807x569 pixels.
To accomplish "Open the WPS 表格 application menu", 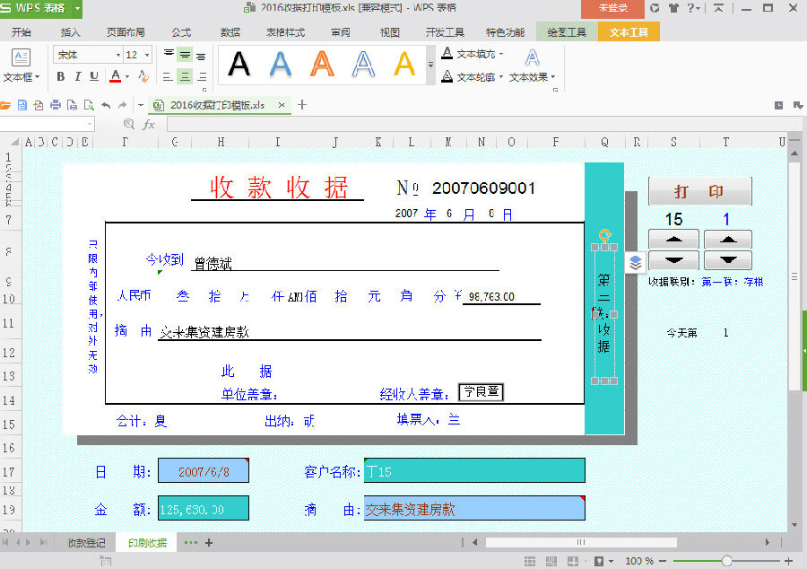I will click(x=40, y=9).
